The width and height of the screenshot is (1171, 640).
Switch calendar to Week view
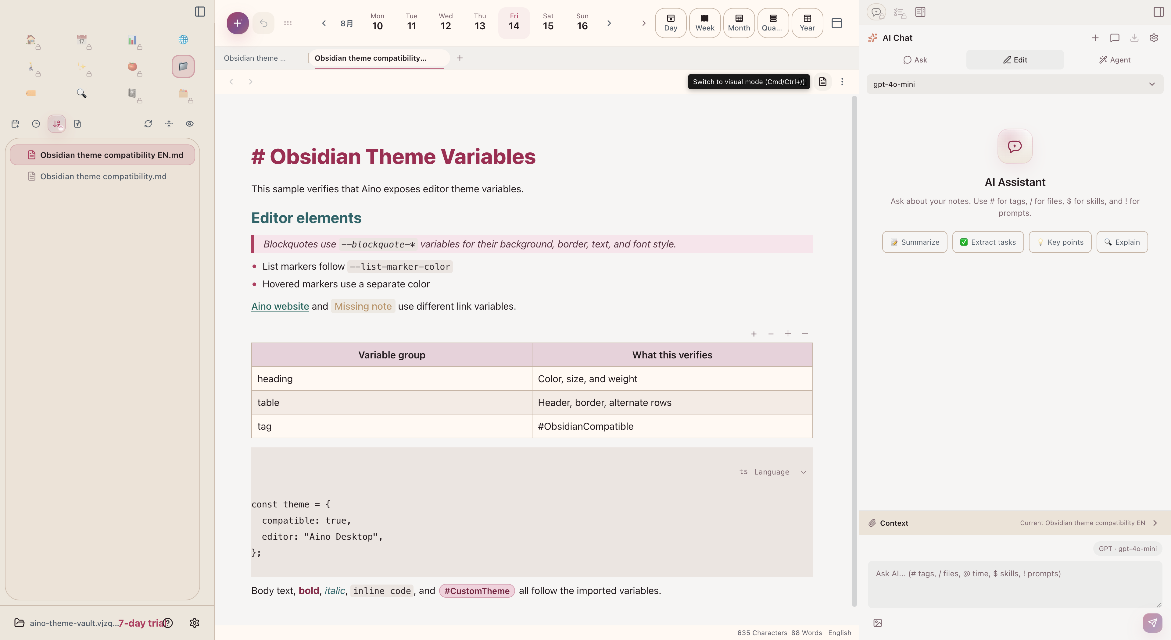705,23
